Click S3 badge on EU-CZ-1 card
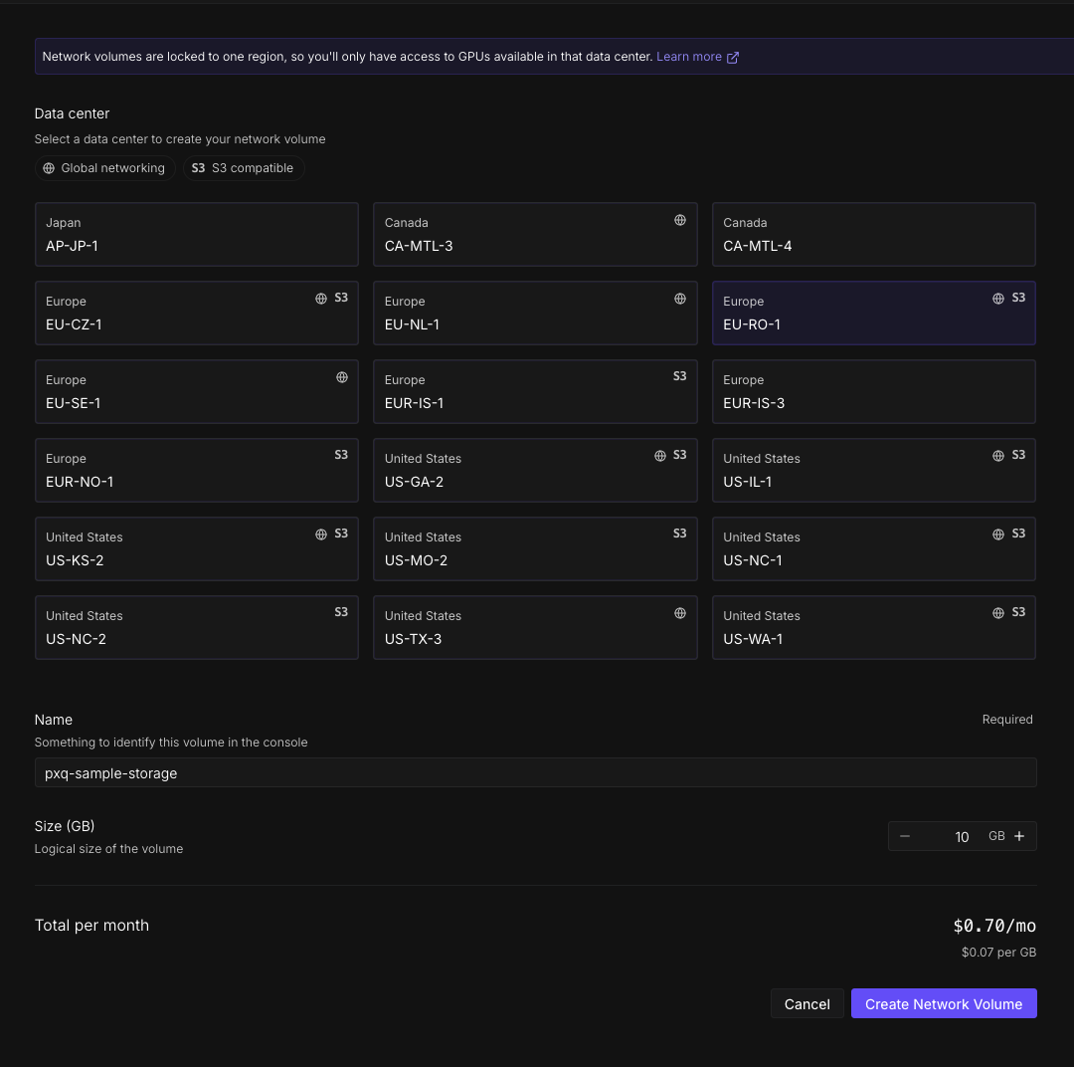Viewport: 1074px width, 1067px height. (x=341, y=298)
